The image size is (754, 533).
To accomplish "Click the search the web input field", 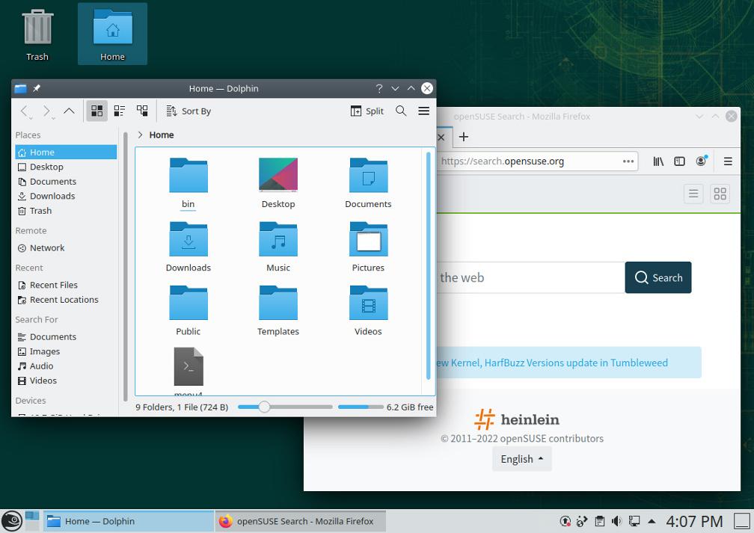I will [x=531, y=277].
